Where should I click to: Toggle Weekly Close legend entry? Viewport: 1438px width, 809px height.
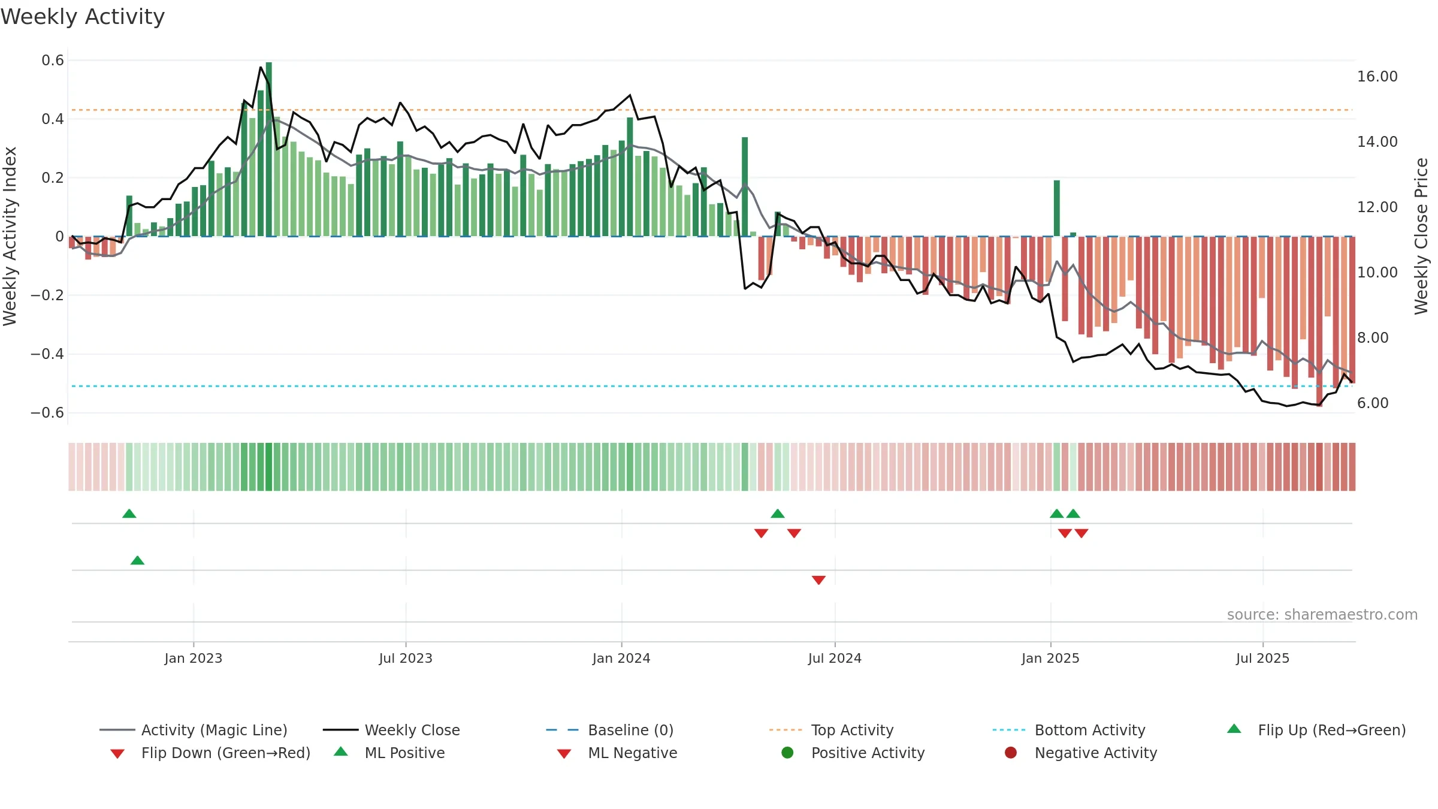(x=391, y=730)
